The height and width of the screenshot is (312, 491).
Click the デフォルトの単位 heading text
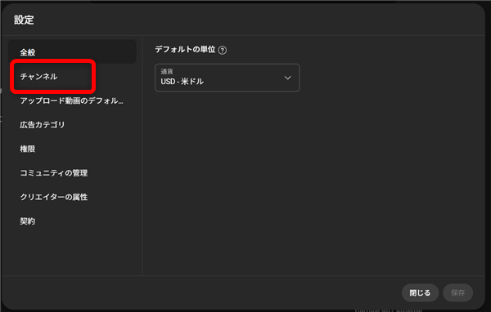point(185,49)
